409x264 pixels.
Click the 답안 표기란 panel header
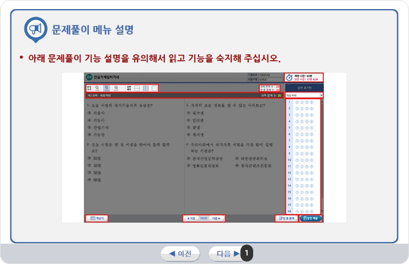pyautogui.click(x=304, y=88)
